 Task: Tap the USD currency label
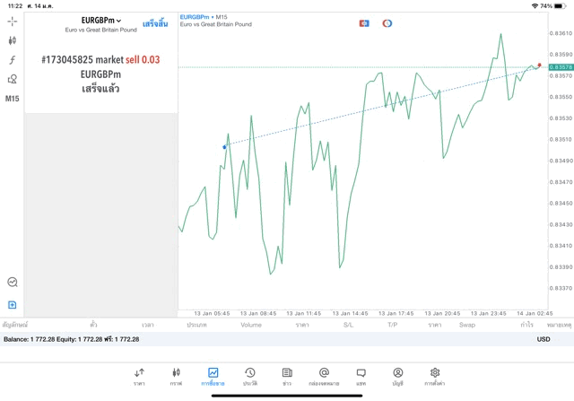pos(544,339)
